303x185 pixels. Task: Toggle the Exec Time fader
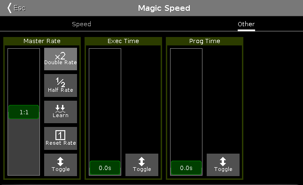click(x=142, y=165)
